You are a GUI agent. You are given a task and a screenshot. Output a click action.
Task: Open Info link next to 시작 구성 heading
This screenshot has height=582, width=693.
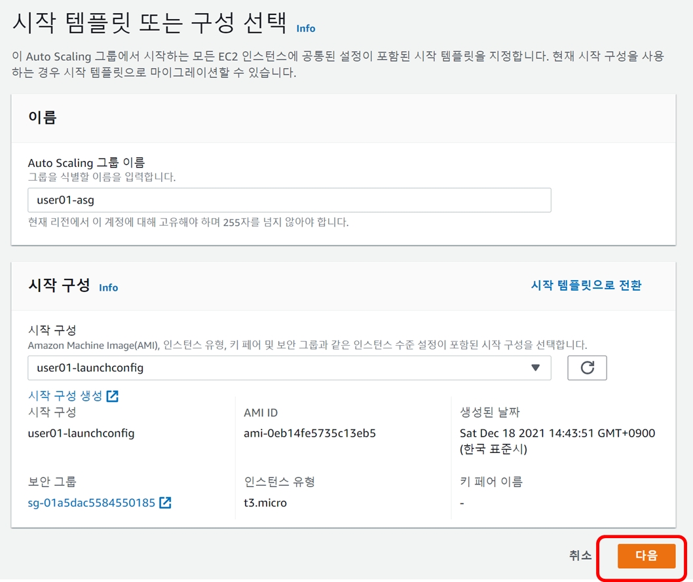tap(108, 287)
